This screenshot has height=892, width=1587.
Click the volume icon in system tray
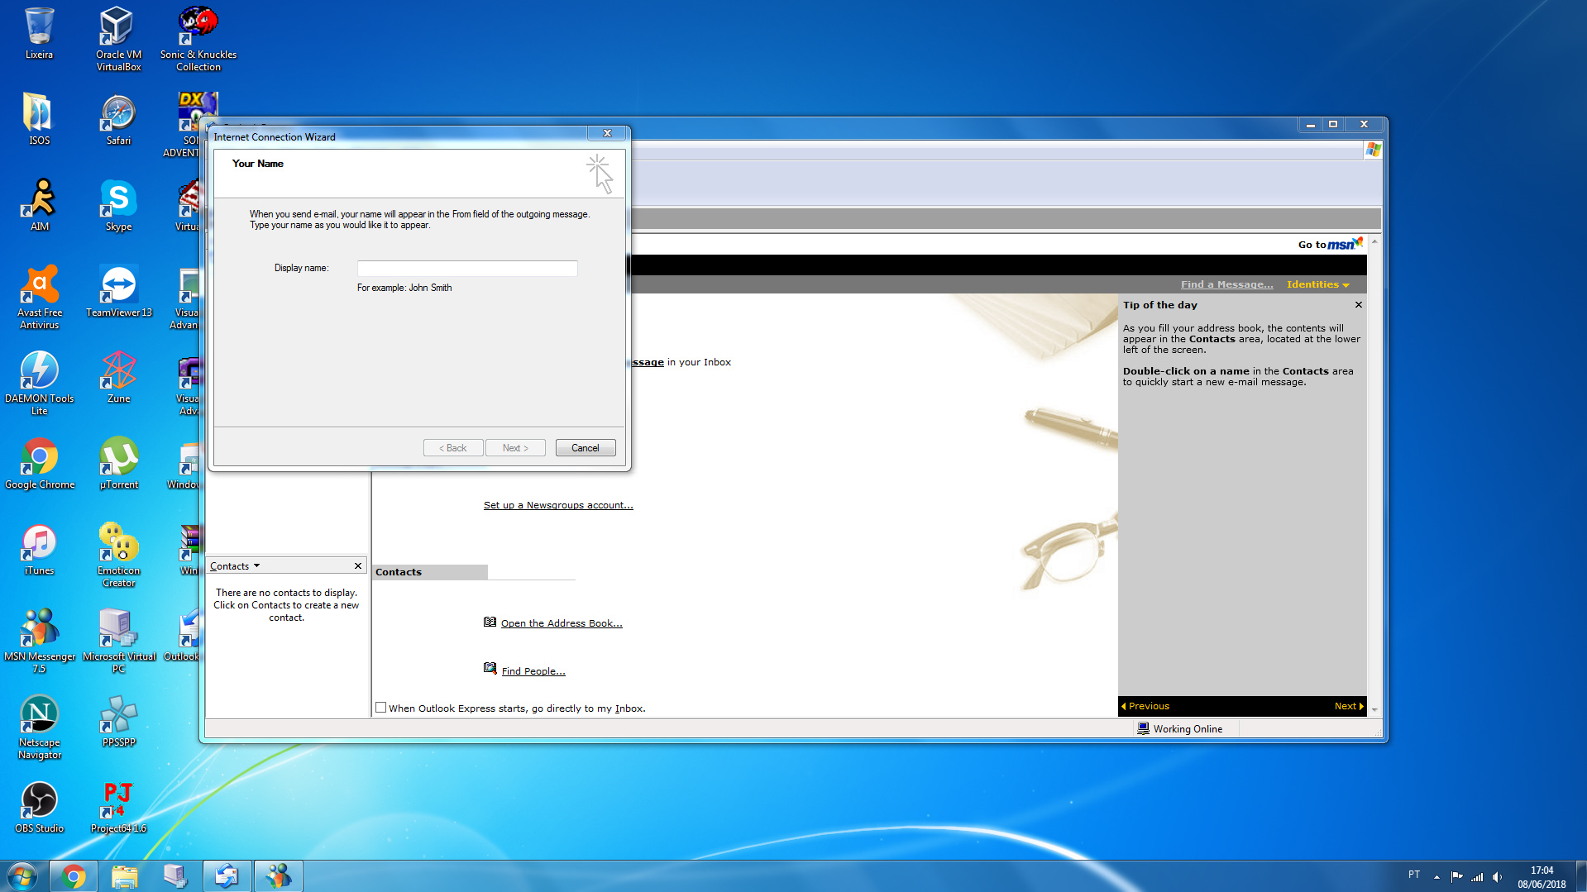(1498, 876)
